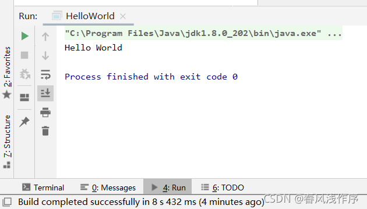367x209 pixels.
Task: Go down the stack trace via down arrow
Action: (x=45, y=56)
